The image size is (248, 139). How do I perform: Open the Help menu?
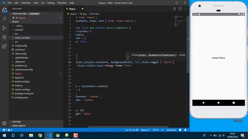click(x=71, y=3)
